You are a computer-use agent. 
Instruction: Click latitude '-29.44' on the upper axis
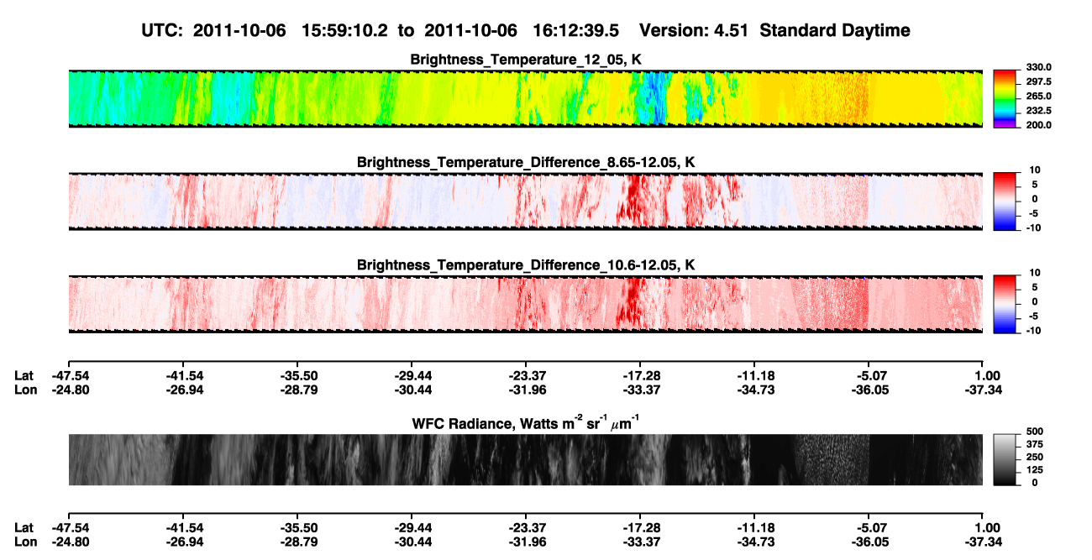pyautogui.click(x=412, y=375)
